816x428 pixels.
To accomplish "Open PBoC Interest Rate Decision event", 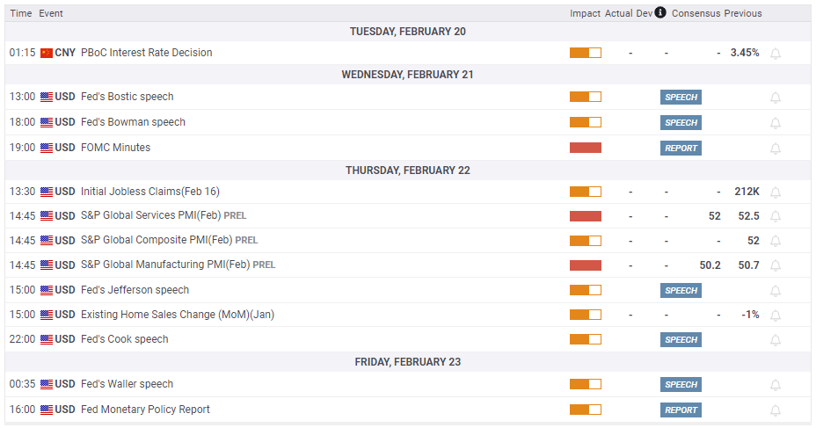I will [146, 53].
